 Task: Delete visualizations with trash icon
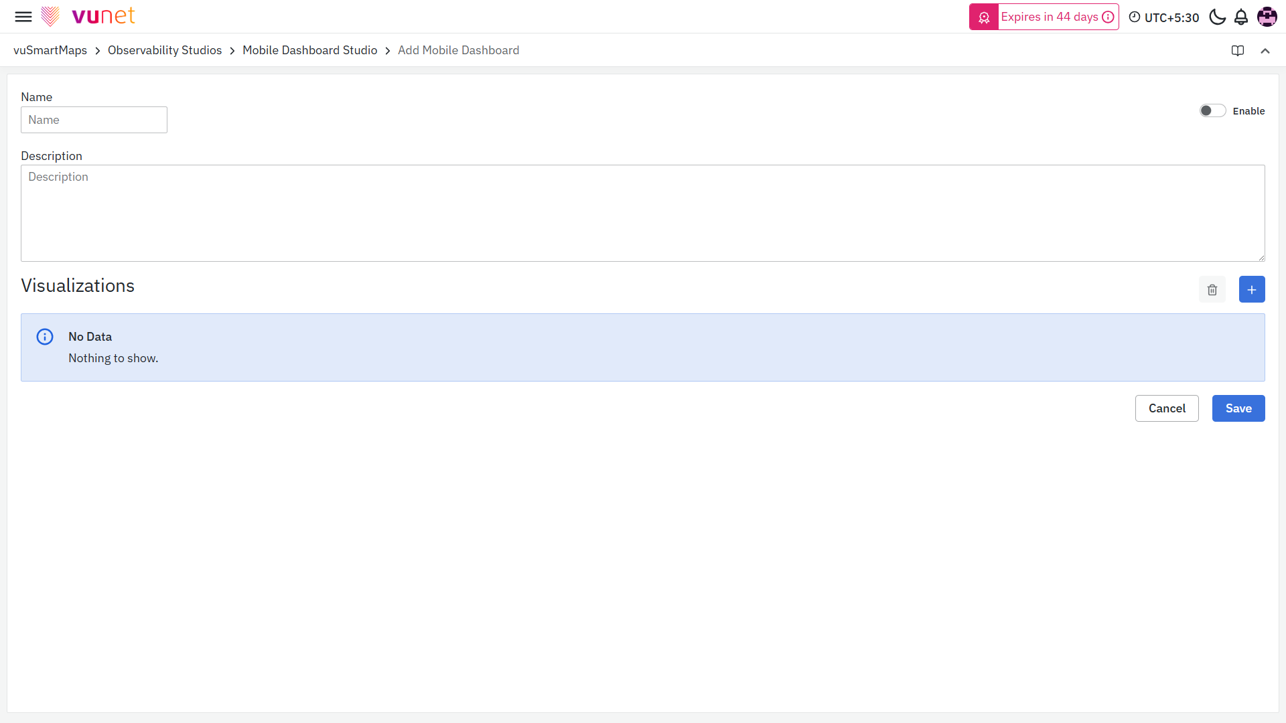coord(1212,290)
